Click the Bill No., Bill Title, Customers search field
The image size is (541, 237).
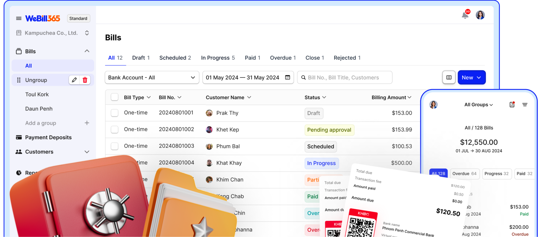coord(345,78)
